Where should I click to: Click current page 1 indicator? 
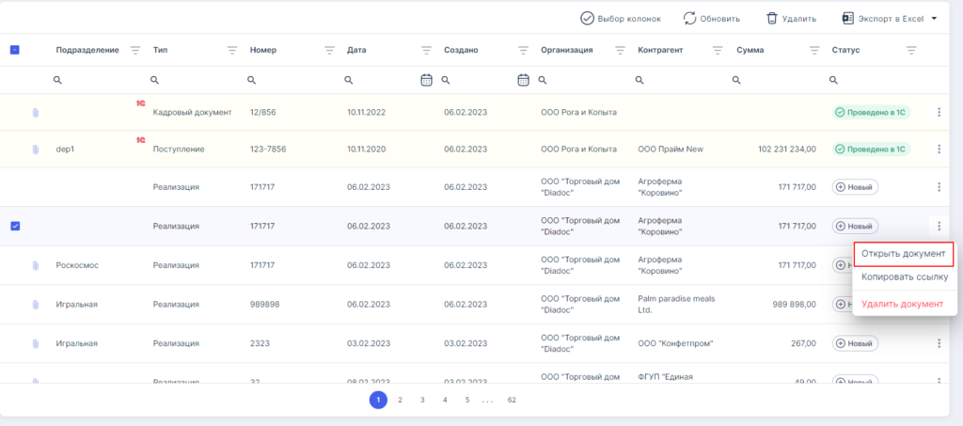tap(378, 401)
